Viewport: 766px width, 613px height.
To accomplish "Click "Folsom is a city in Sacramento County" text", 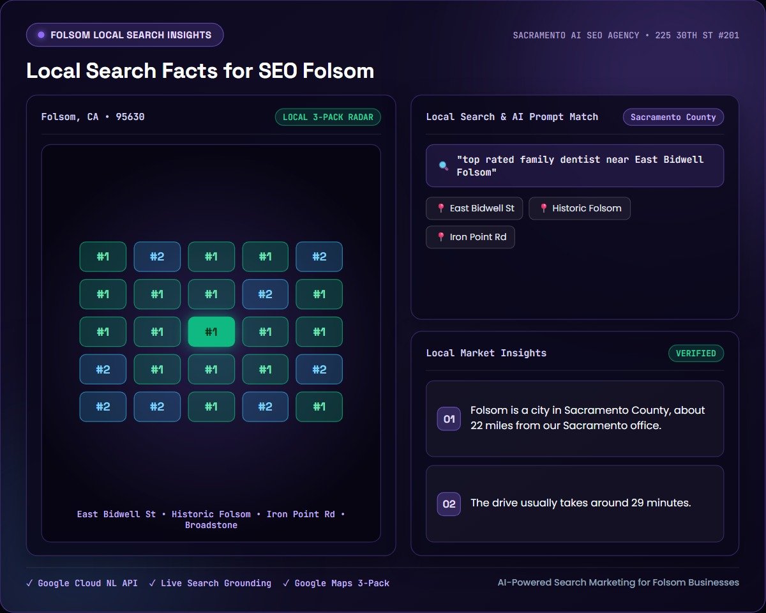I will click(x=588, y=418).
